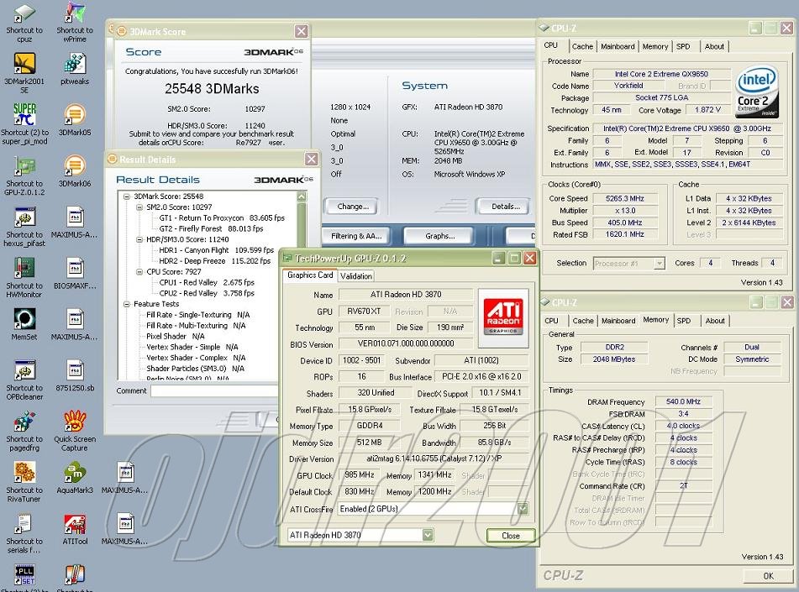This screenshot has width=799, height=592.
Task: Collapse the HDR/SM3.0 Score tree node
Action: [x=139, y=239]
